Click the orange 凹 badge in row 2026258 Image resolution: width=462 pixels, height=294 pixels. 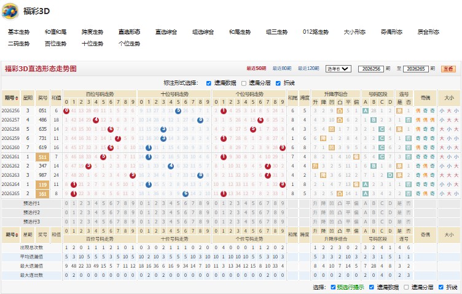(332, 129)
